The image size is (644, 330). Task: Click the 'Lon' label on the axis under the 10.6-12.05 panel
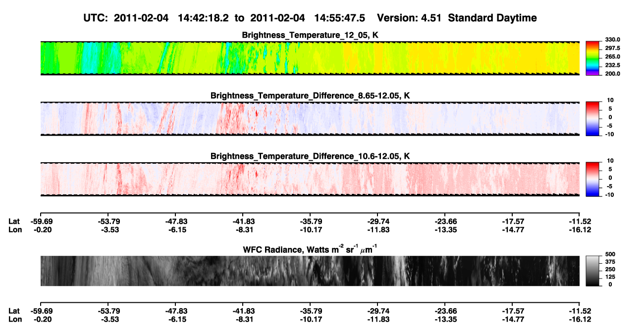[x=14, y=229]
